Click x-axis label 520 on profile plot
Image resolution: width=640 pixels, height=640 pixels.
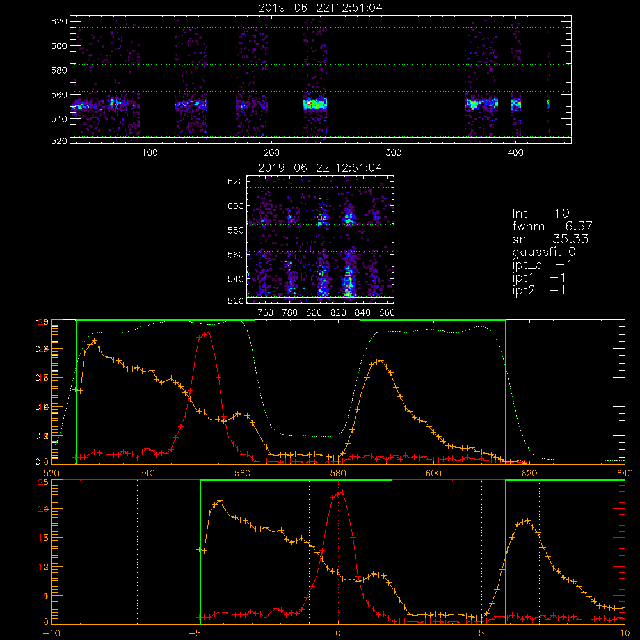click(51, 474)
